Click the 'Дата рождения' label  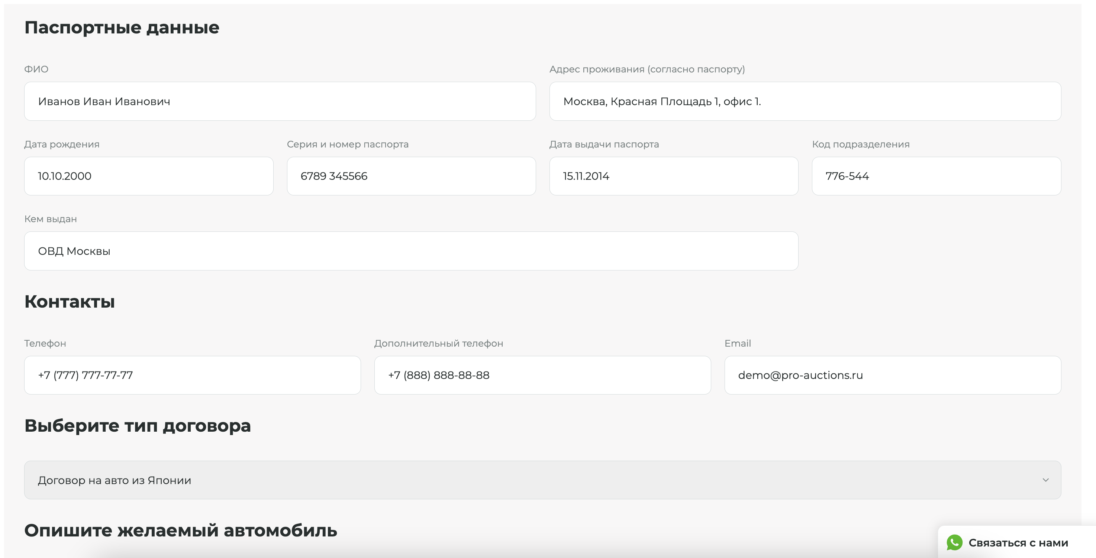62,144
